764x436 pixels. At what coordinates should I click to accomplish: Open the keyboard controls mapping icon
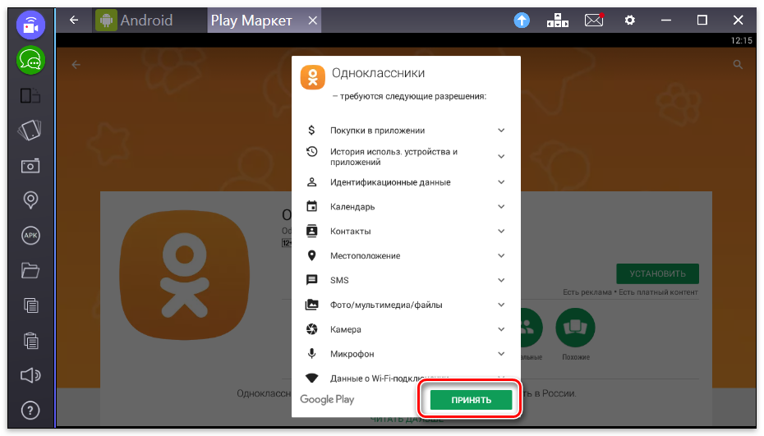(558, 20)
